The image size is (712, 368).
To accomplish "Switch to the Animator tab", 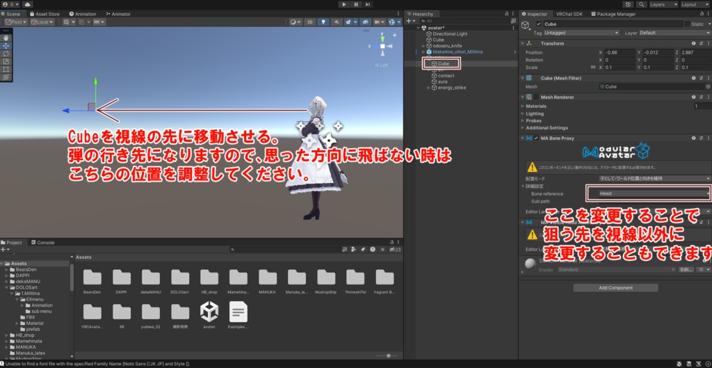I will coord(117,14).
